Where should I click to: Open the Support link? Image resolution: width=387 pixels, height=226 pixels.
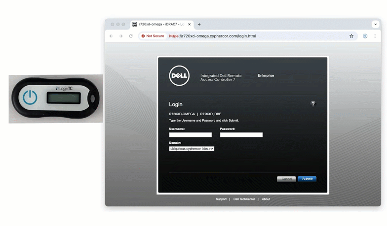point(221,199)
